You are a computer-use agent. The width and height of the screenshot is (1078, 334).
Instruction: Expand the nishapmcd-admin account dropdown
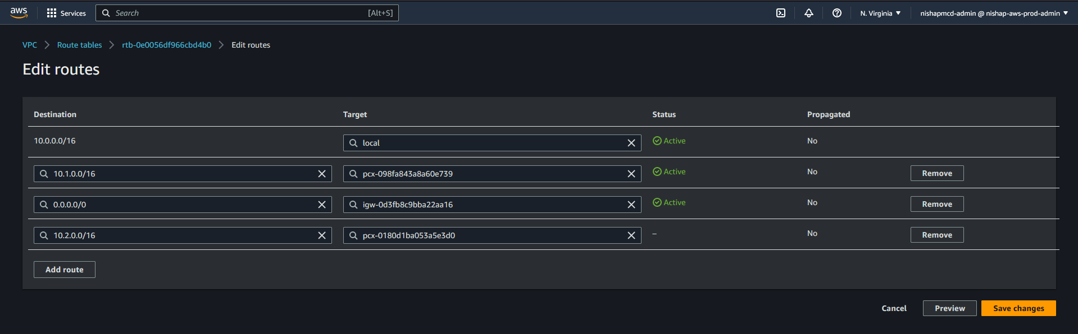click(x=993, y=13)
